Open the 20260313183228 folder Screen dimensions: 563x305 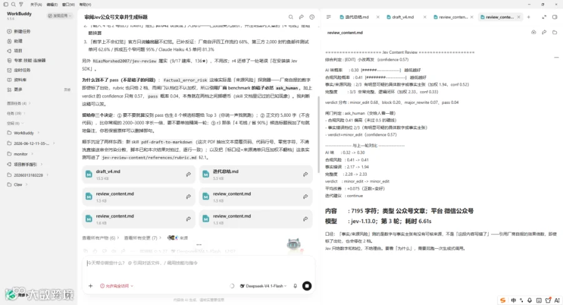pyautogui.click(x=28, y=175)
